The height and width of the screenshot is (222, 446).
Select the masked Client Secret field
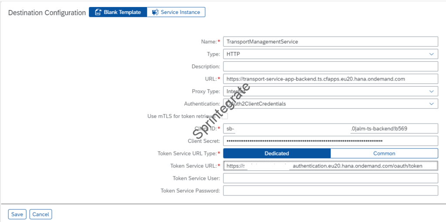click(330, 141)
